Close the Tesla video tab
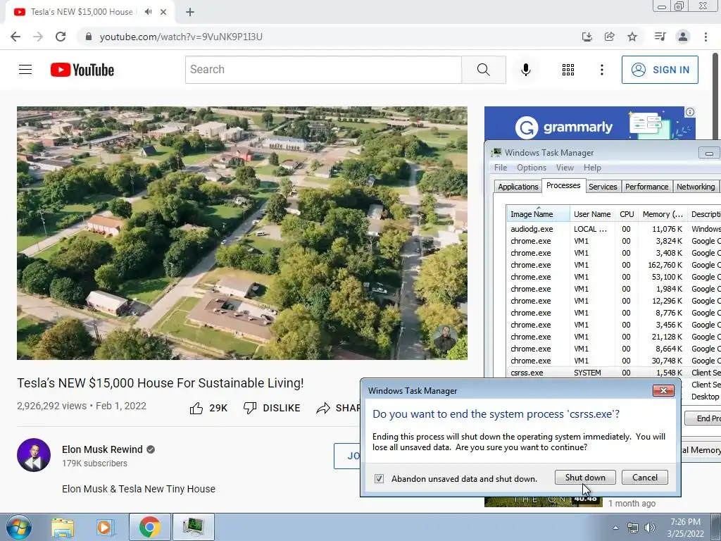 [163, 12]
